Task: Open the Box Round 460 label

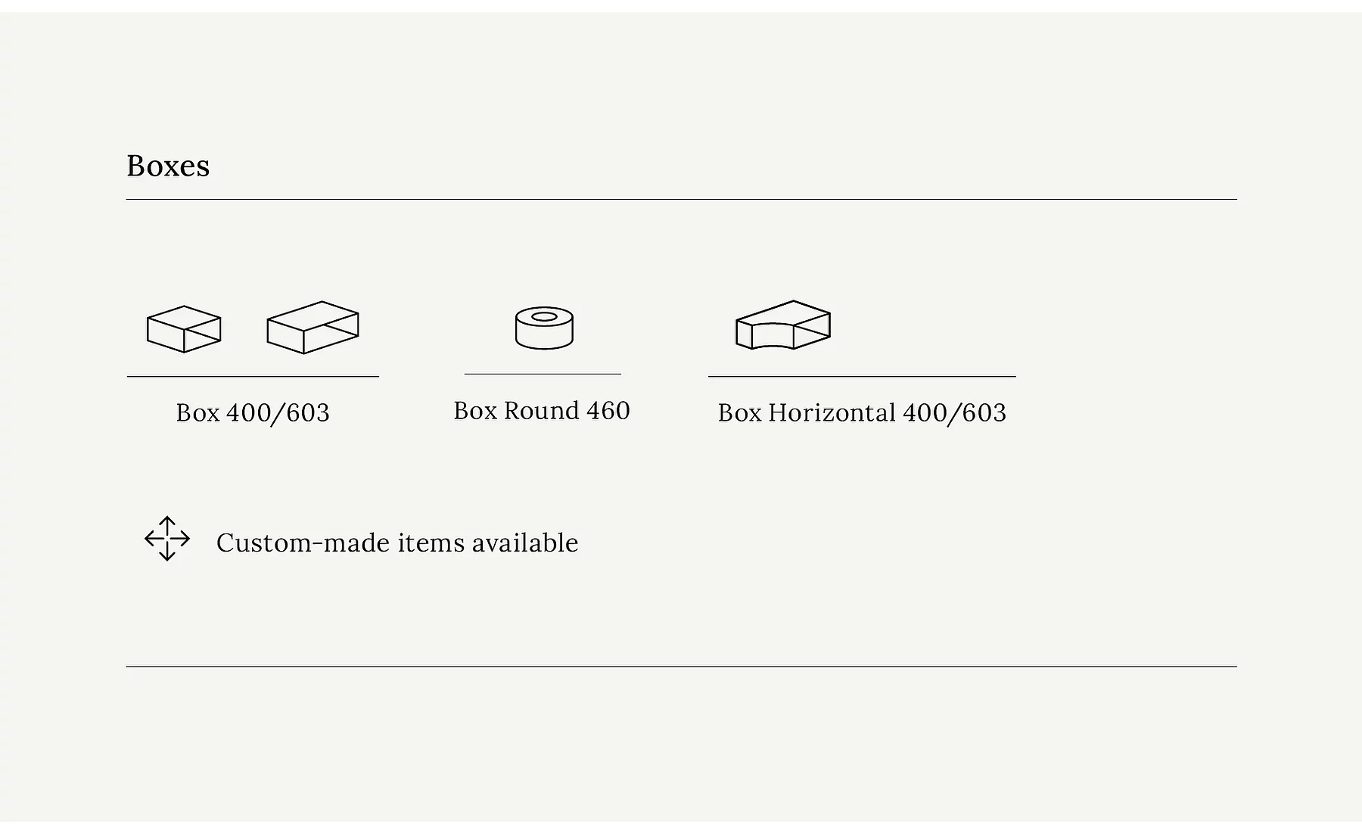Action: 542,411
